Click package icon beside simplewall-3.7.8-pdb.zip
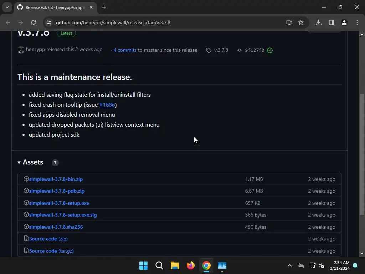Image resolution: width=365 pixels, height=274 pixels. pos(26,191)
